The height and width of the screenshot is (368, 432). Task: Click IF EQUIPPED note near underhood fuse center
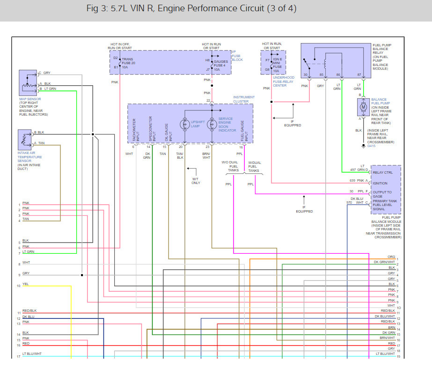(293, 123)
